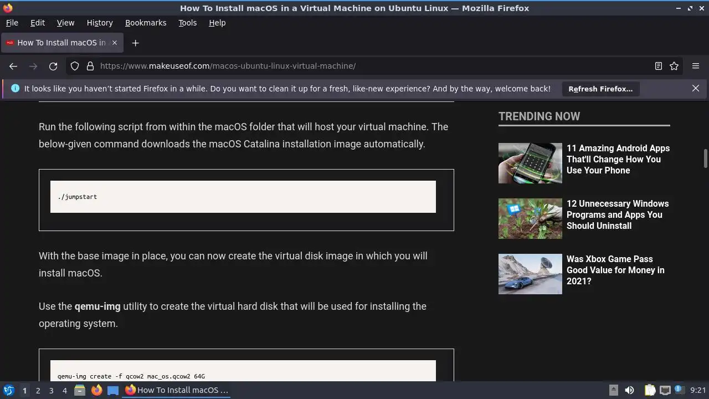The image size is (709, 399).
Task: Toggle Reader View icon in address bar
Action: coord(659,66)
